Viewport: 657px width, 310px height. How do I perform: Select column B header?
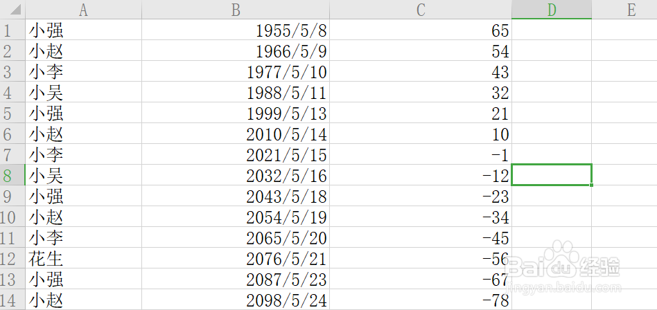pos(236,9)
